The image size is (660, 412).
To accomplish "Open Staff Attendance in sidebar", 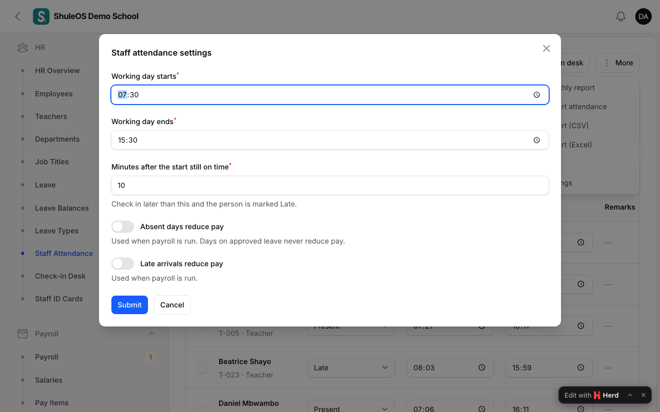I will pyautogui.click(x=64, y=253).
